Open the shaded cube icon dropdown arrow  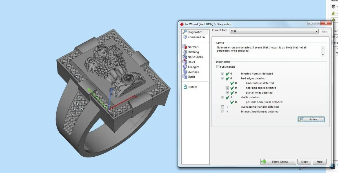point(337,6)
